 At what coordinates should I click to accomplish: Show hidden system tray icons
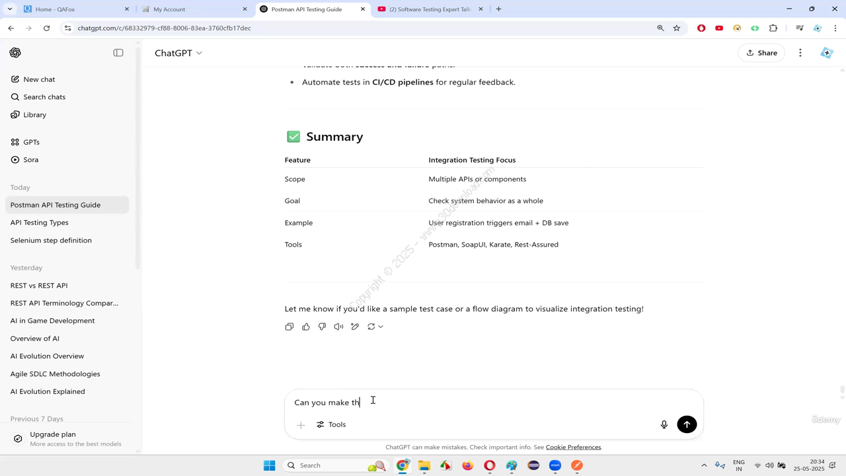click(x=704, y=465)
